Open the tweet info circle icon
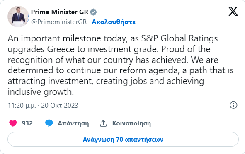 coord(233,105)
